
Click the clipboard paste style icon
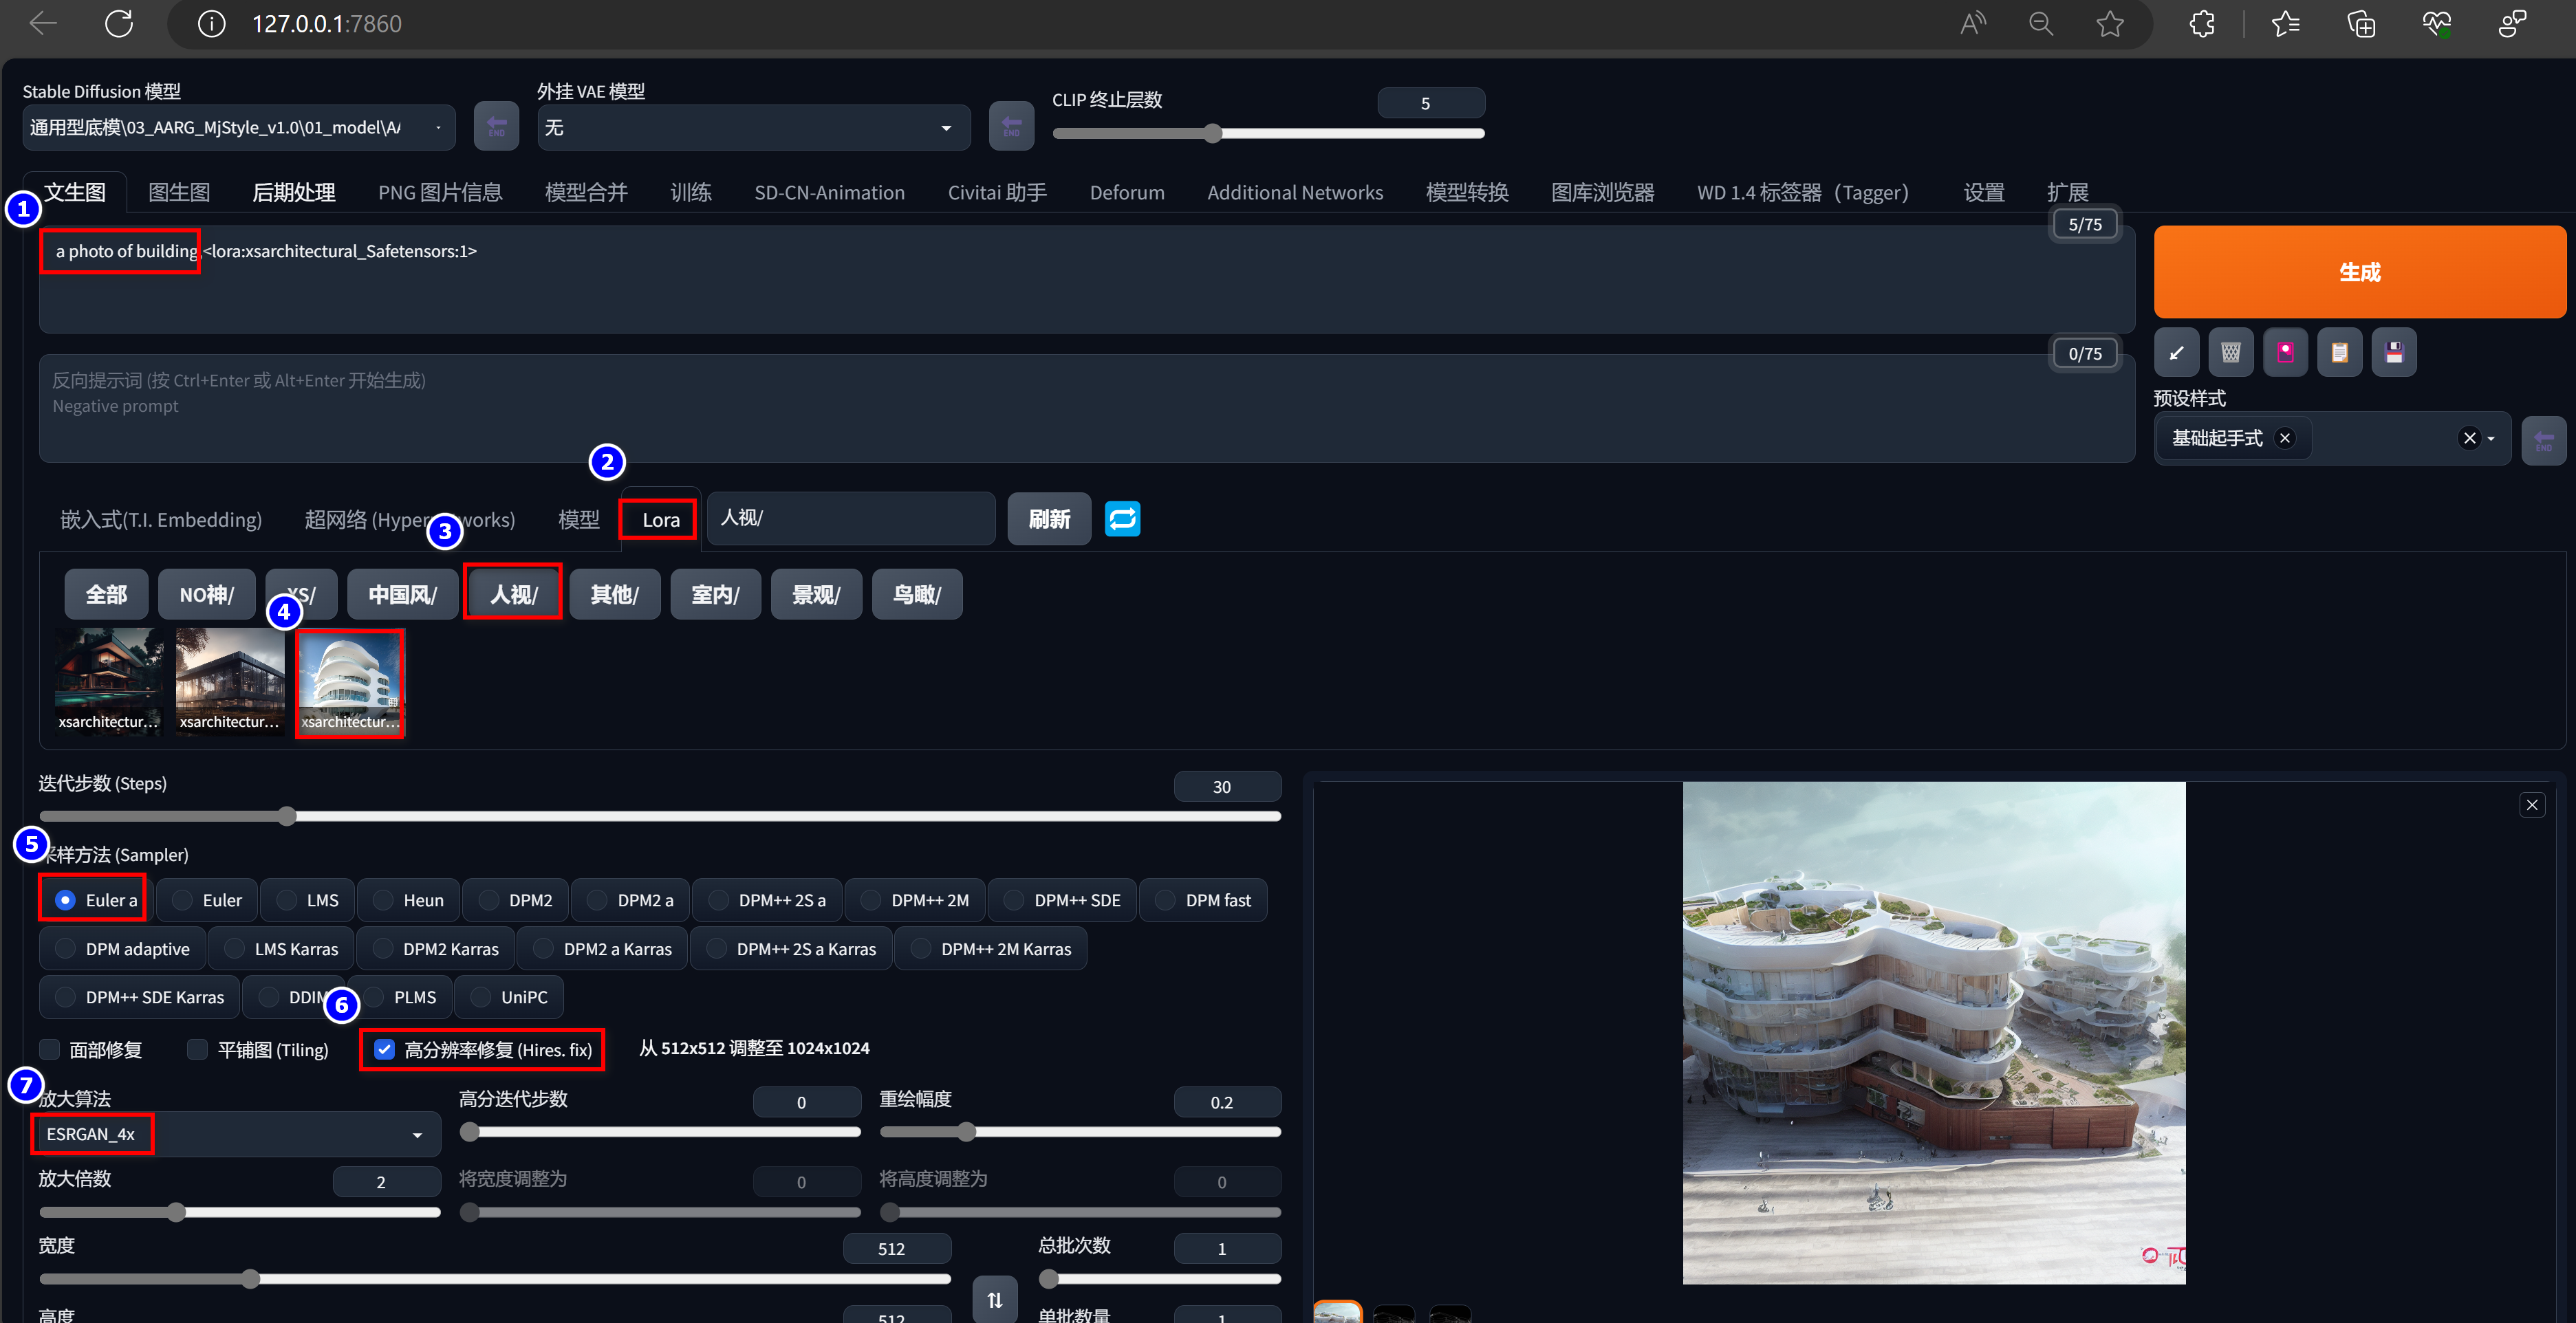[2339, 352]
